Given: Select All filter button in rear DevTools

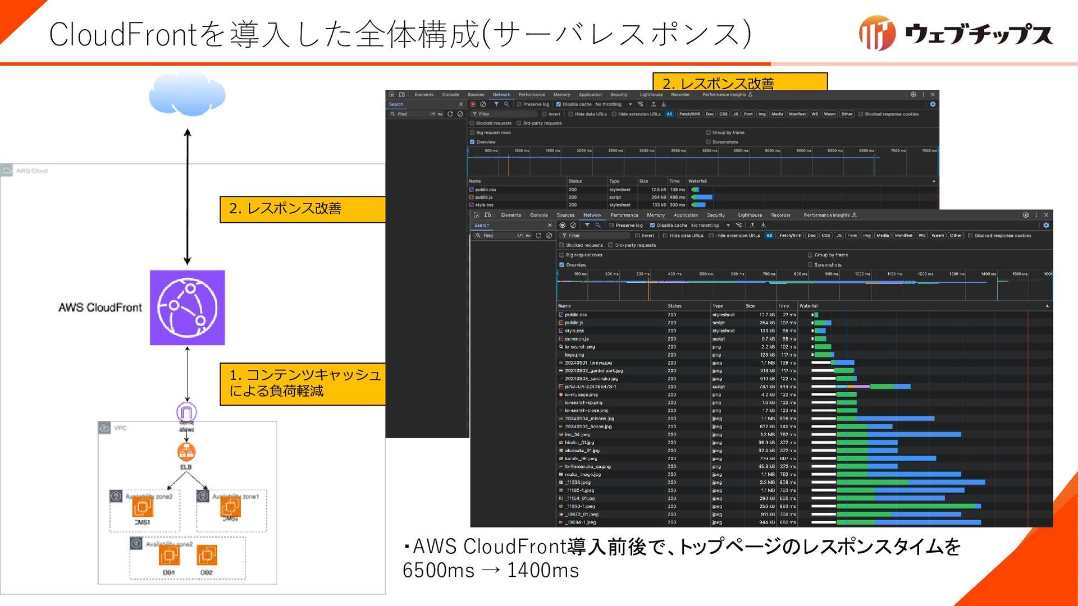Looking at the screenshot, I should pos(669,114).
